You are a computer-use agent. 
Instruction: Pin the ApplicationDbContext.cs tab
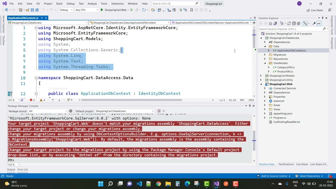[41, 18]
